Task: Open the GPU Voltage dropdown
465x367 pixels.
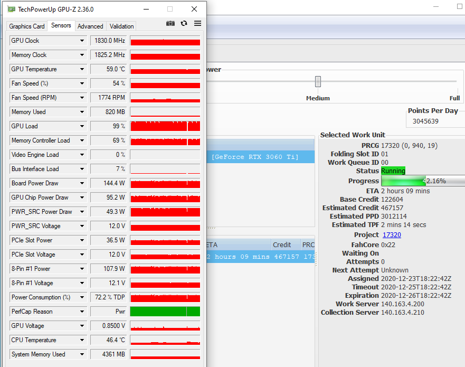Action: click(x=82, y=325)
